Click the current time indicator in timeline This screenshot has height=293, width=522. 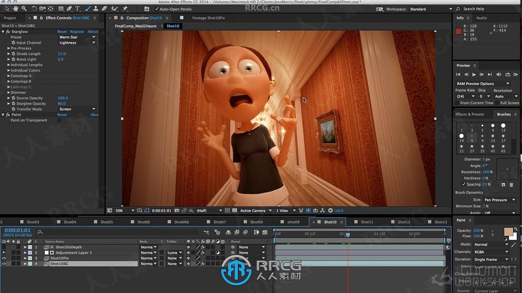coord(348,234)
